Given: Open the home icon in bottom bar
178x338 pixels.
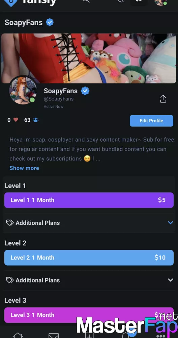Looking at the screenshot, I should (x=18, y=335).
